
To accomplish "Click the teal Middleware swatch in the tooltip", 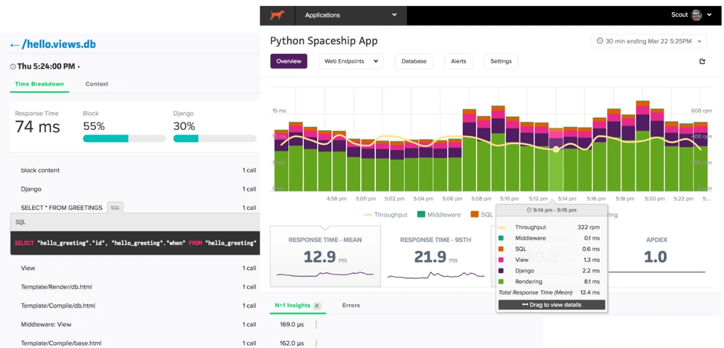I will click(x=501, y=238).
